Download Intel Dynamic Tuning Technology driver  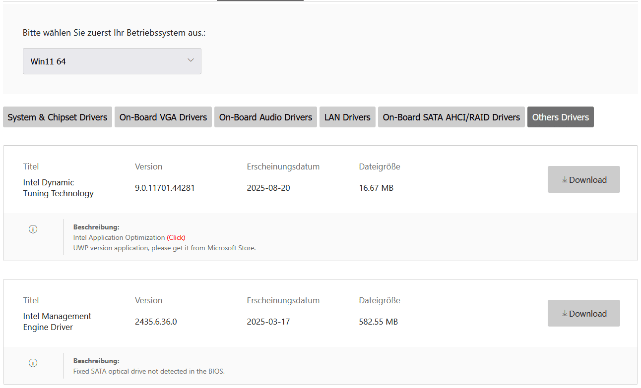pos(583,180)
